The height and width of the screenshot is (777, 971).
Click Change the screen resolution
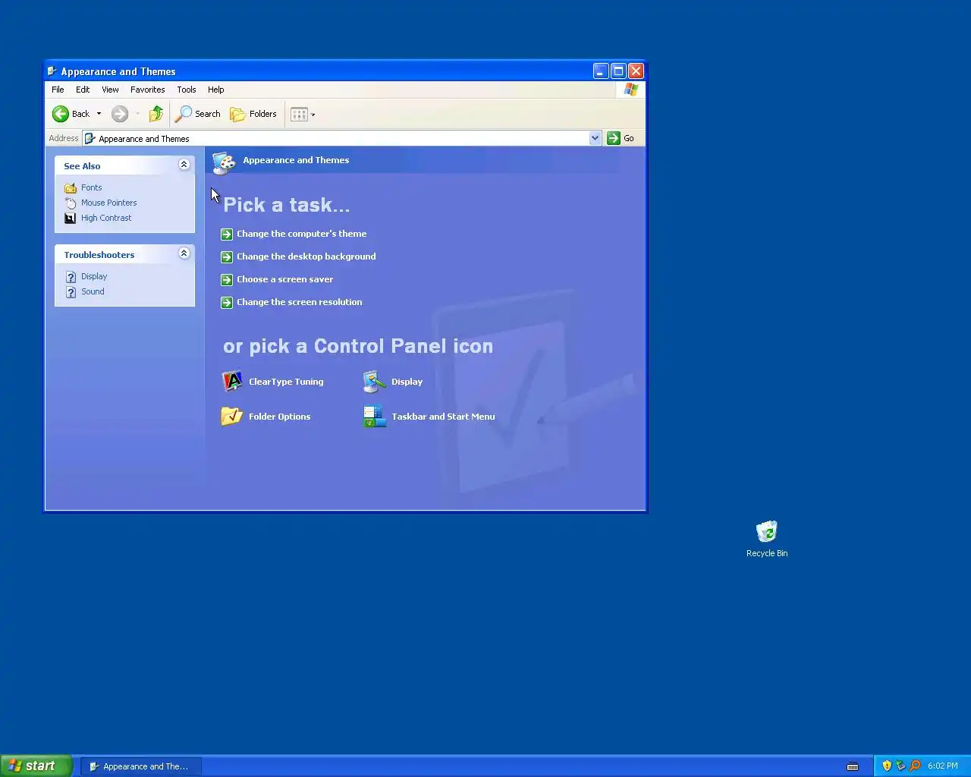[x=299, y=302]
